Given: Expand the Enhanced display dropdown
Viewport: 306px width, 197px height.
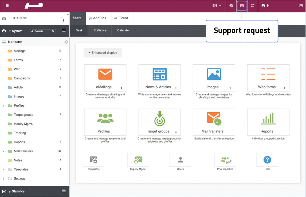Looking at the screenshot, I should click(103, 53).
